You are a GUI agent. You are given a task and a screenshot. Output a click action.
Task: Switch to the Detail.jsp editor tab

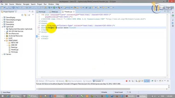tap(54, 12)
